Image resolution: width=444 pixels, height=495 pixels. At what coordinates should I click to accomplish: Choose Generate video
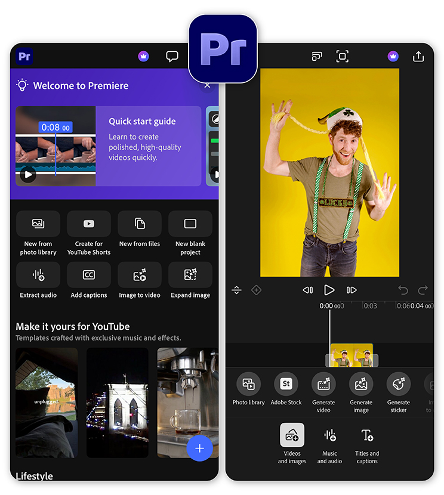coord(323,392)
